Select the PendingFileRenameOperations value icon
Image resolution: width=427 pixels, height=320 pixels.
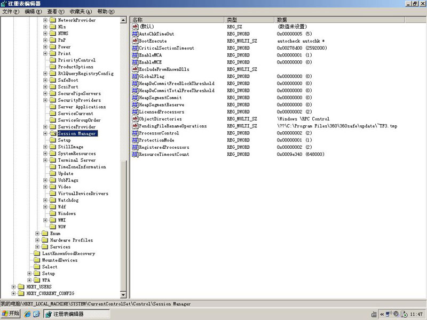click(135, 126)
